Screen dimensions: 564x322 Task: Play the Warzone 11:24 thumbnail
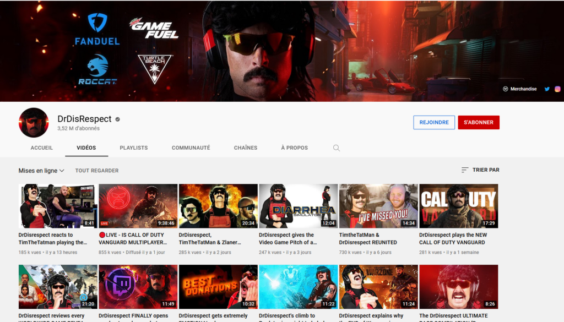coord(378,287)
